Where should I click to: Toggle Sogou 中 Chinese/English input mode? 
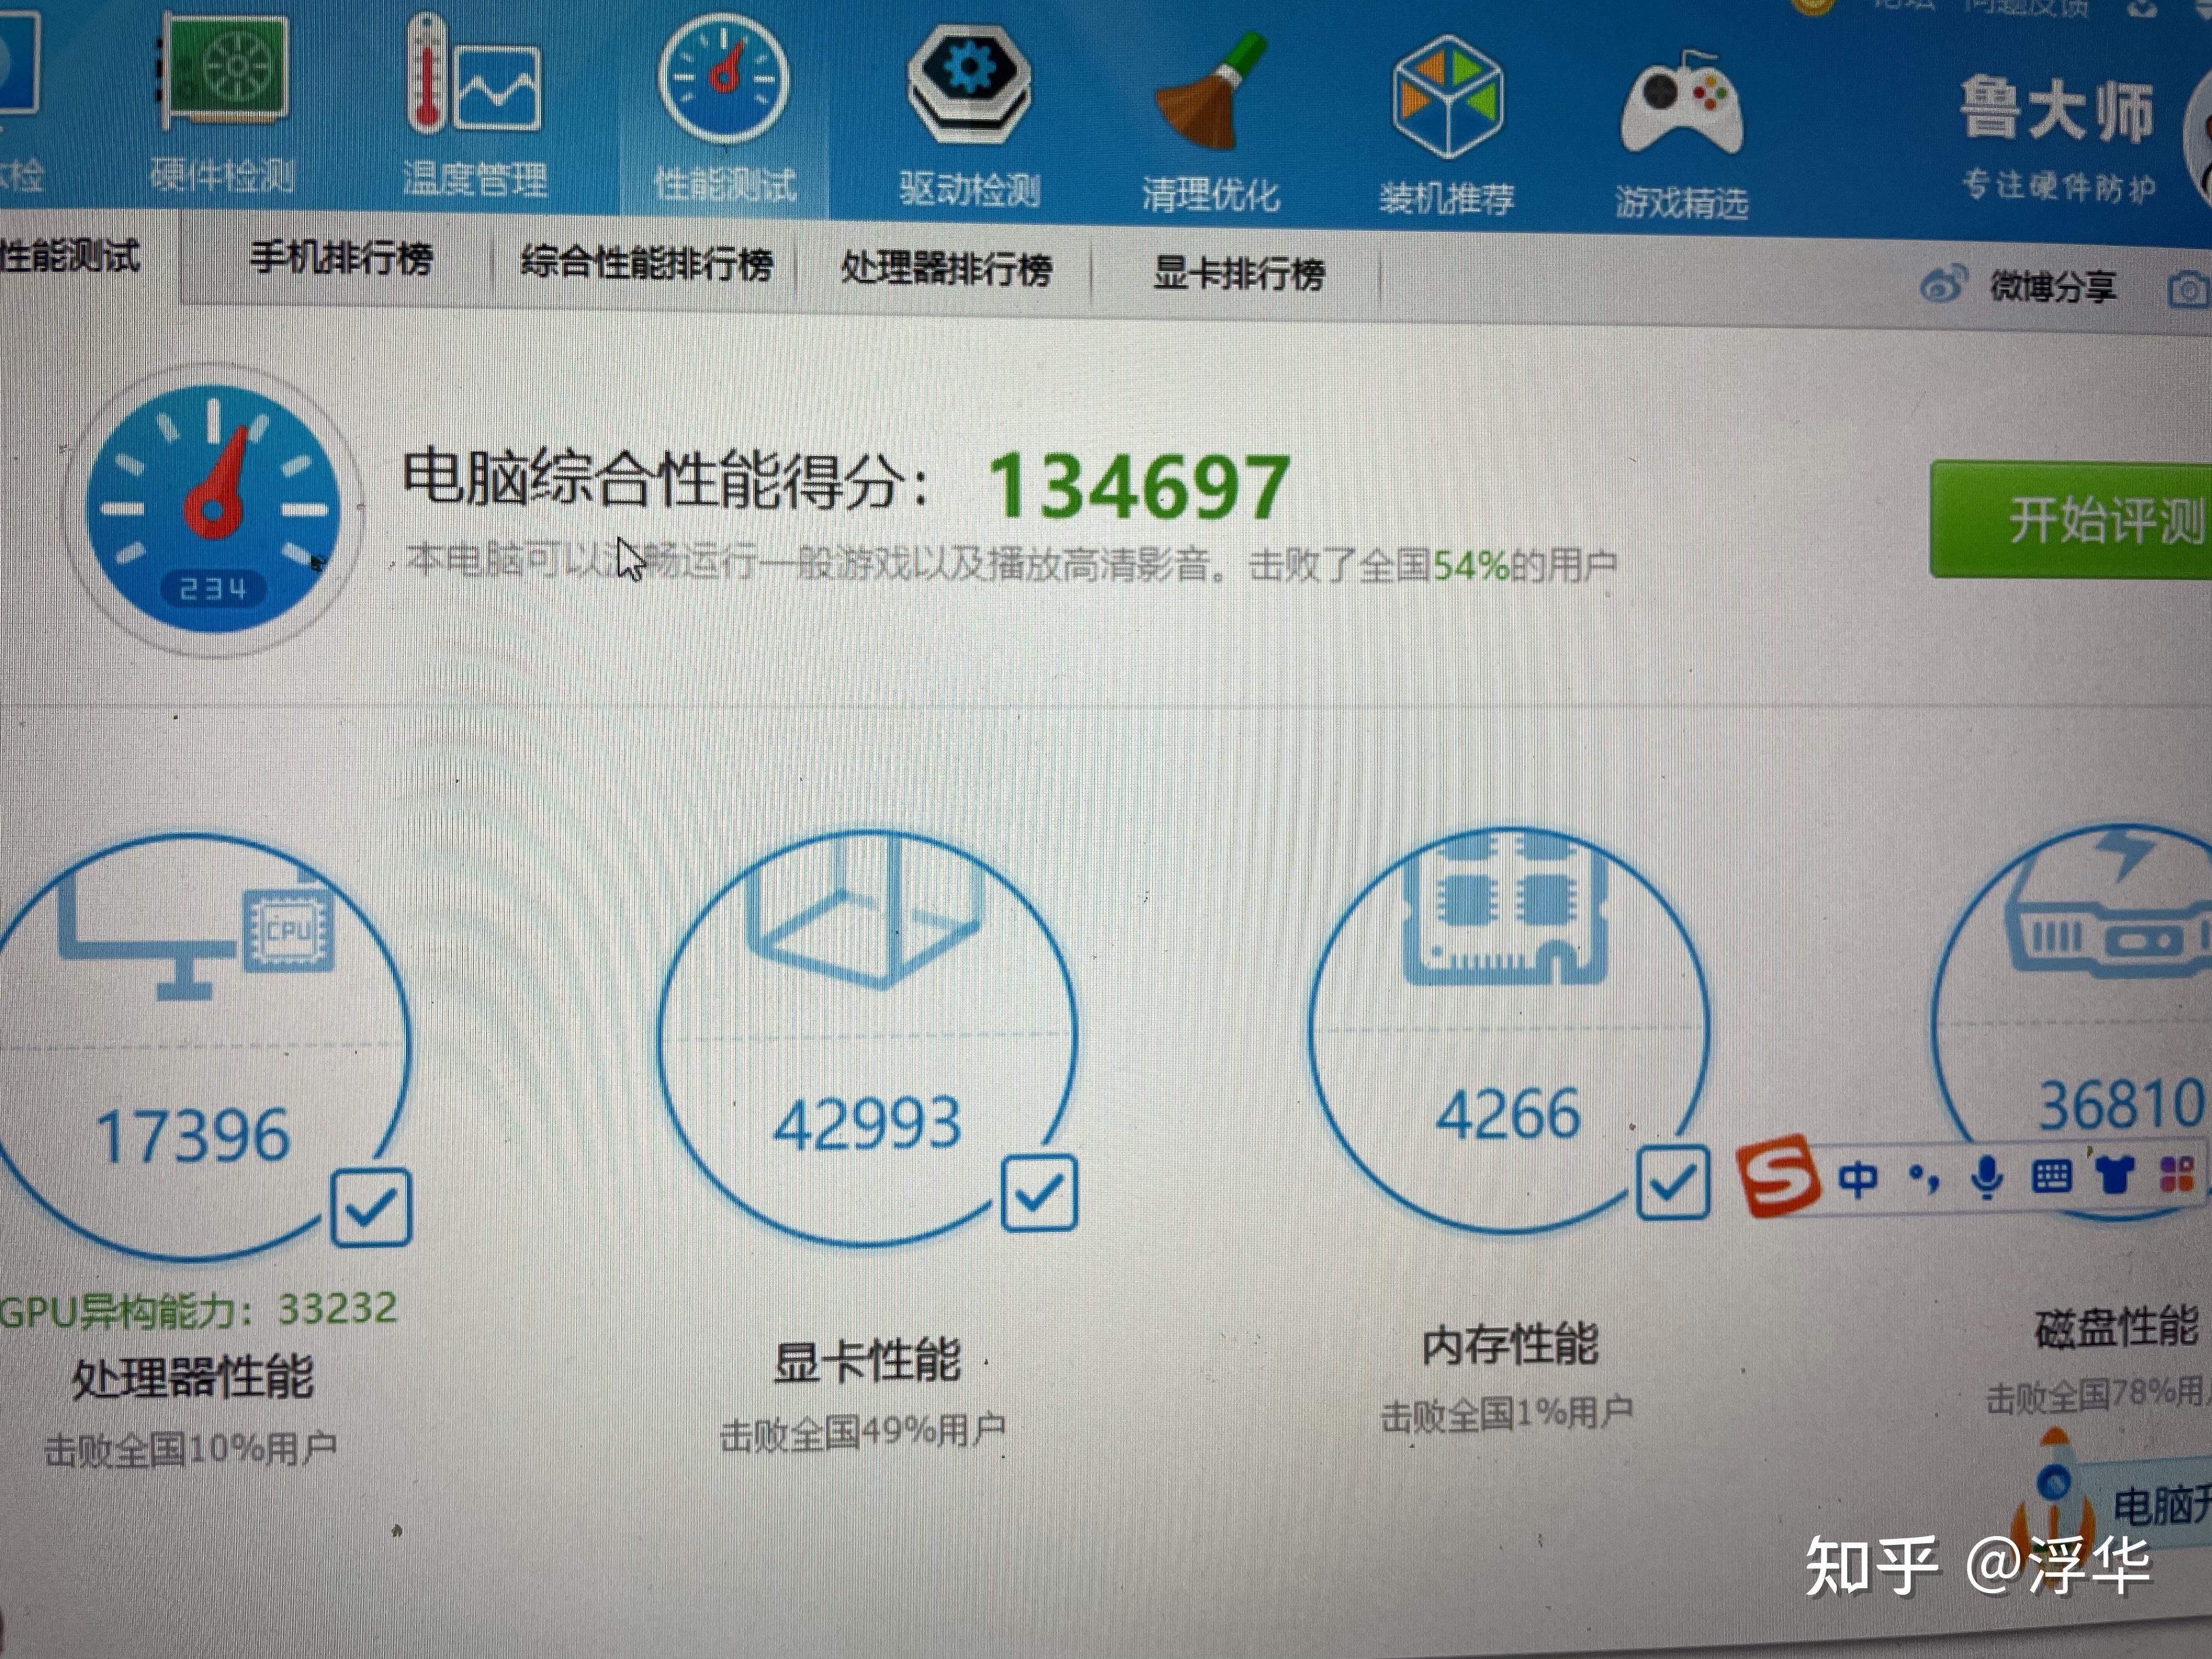(x=1857, y=1179)
